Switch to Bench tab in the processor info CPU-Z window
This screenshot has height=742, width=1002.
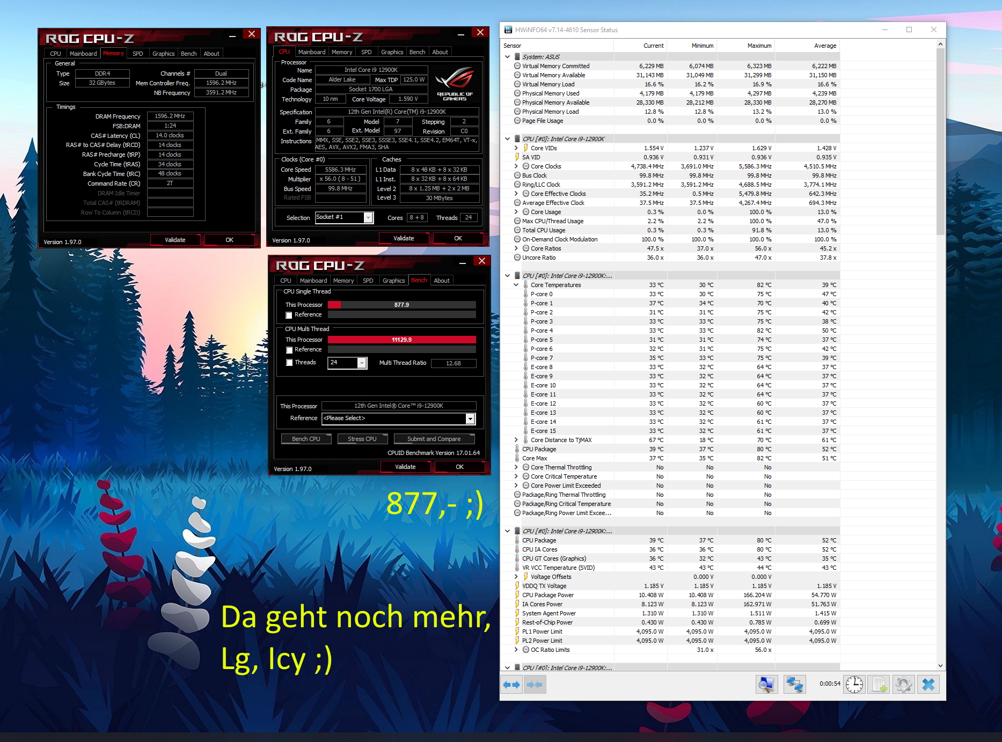pos(418,52)
